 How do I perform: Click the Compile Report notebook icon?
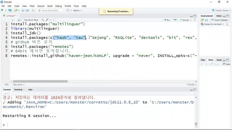pos(55,20)
